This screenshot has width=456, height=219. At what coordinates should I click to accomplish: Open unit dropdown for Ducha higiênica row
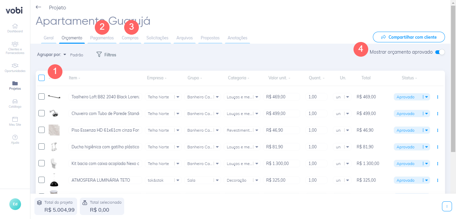tap(342, 147)
